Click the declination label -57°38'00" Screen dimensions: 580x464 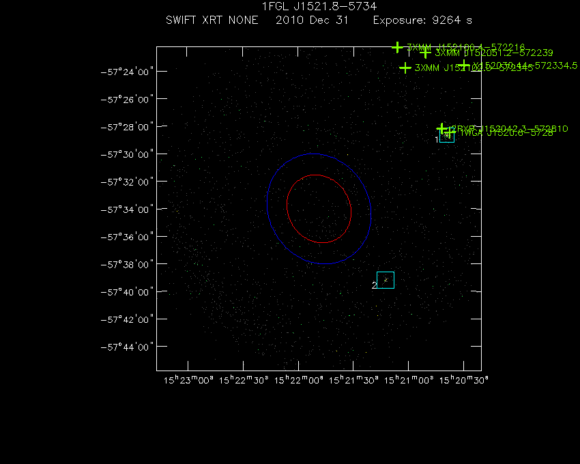tap(127, 265)
